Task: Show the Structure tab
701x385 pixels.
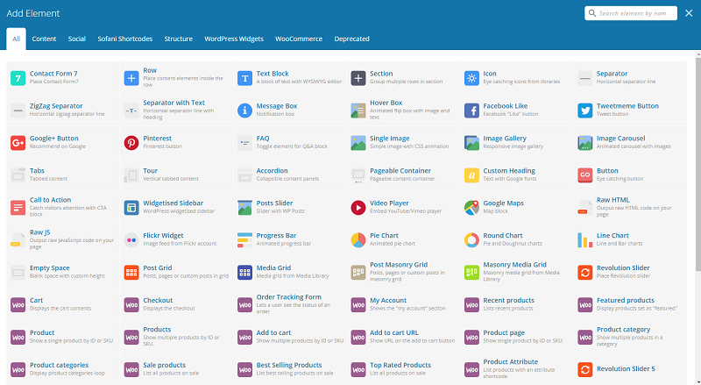Action: tap(179, 39)
